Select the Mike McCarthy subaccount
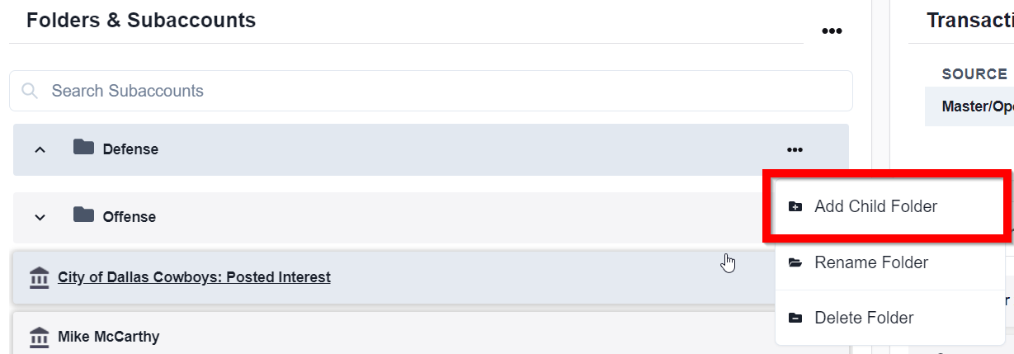 tap(108, 337)
